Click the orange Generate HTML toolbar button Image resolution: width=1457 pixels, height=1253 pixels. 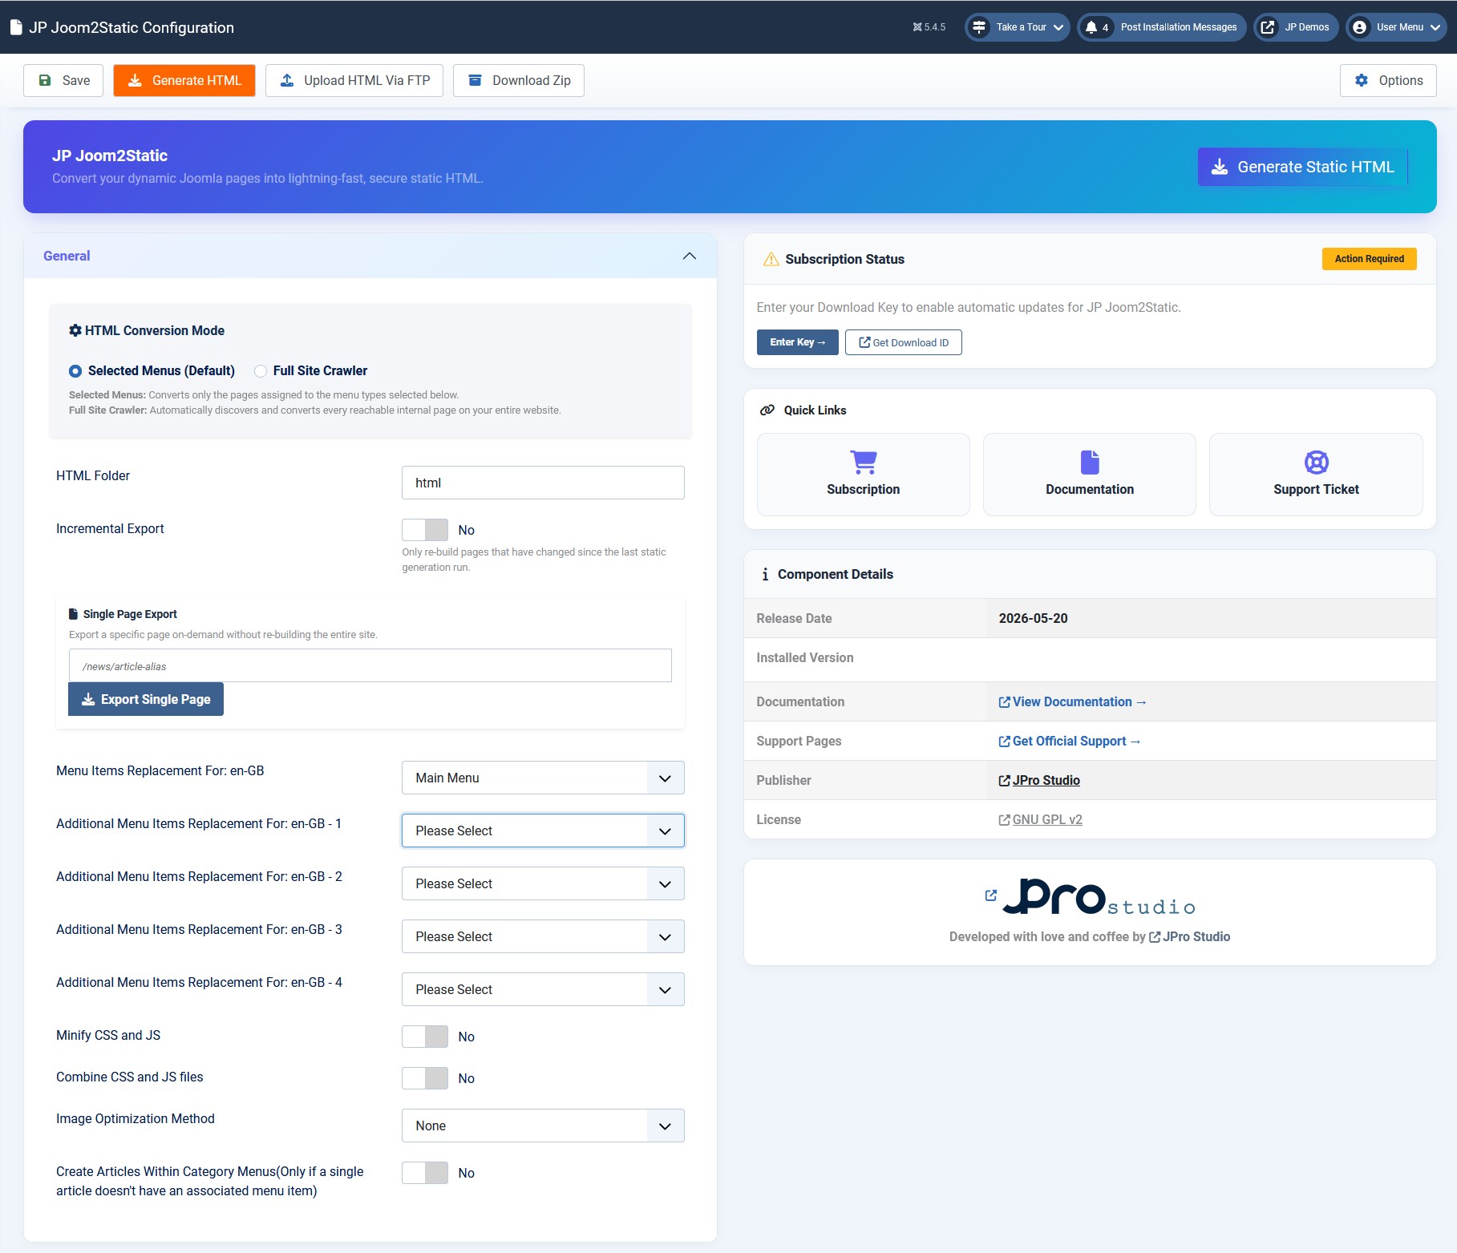tap(184, 80)
